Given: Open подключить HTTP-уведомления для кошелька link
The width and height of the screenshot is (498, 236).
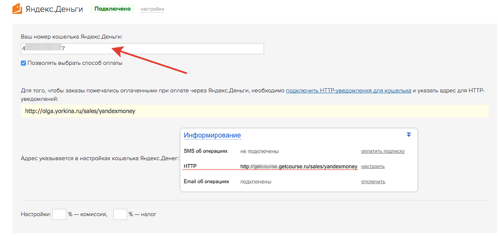Looking at the screenshot, I should click(349, 91).
